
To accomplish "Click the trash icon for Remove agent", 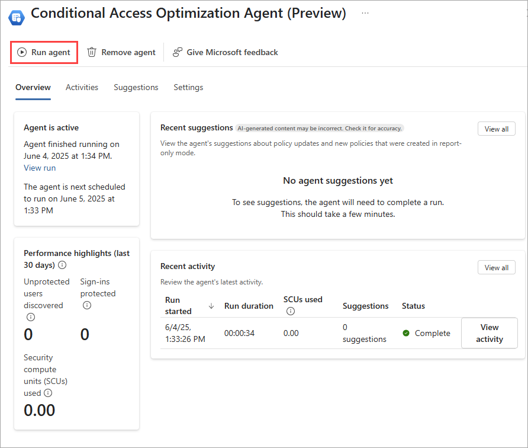I will click(92, 52).
